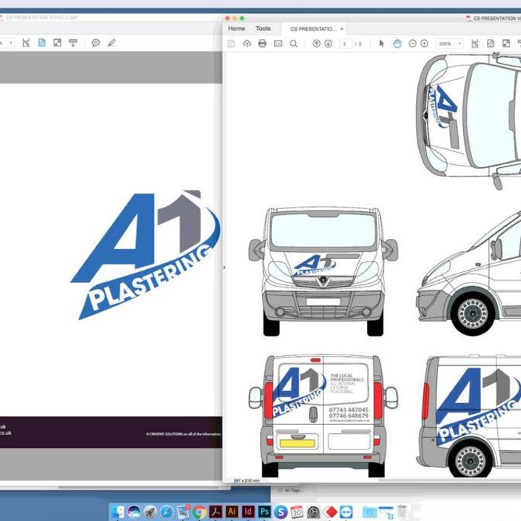521x521 pixels.
Task: Open TeamViewer from the Dock
Action: 346,512
